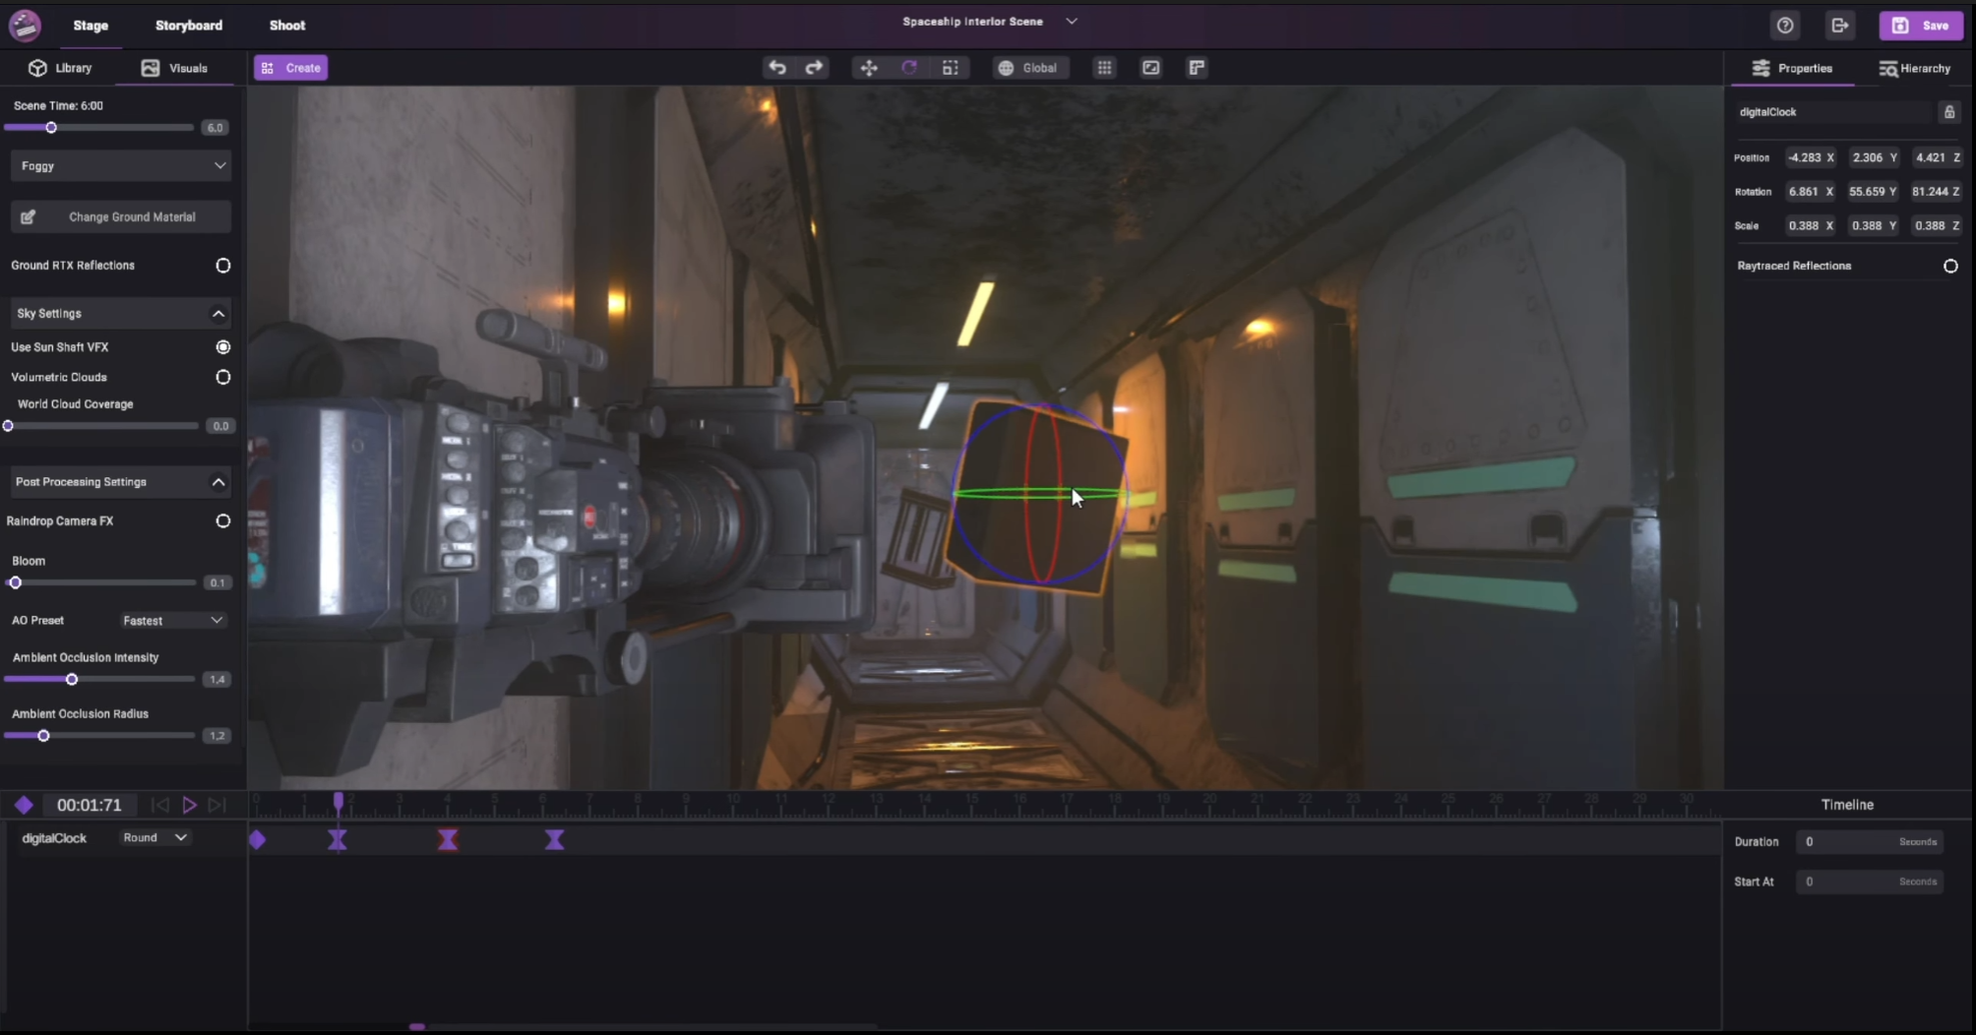Enable Raytraced Reflections in Properties panel

pyautogui.click(x=1949, y=266)
